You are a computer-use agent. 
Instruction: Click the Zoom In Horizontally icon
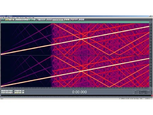click(x=16, y=91)
